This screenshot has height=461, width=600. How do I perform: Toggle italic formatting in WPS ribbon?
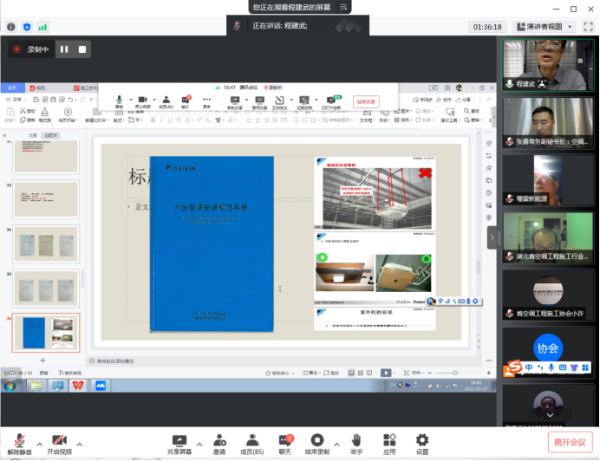161,120
